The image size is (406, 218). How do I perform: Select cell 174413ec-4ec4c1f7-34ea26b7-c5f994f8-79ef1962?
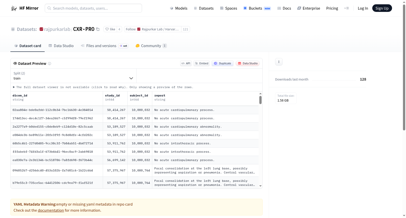pos(57,118)
